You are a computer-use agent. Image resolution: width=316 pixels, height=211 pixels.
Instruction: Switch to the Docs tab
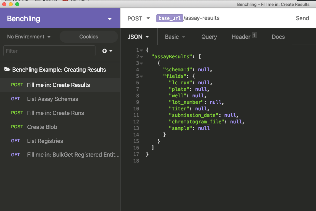tap(278, 37)
